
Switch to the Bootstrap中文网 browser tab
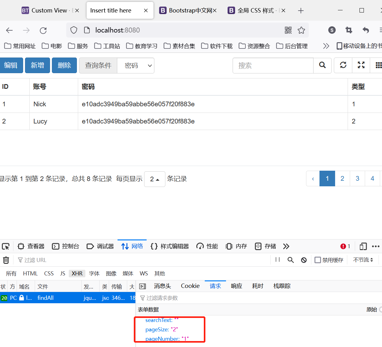(x=188, y=11)
